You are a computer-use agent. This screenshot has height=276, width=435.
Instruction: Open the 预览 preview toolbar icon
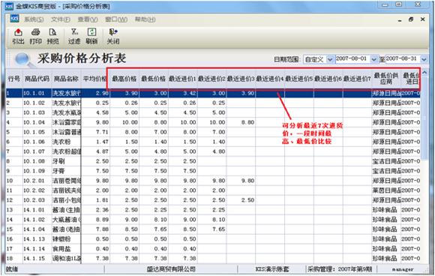pos(52,36)
